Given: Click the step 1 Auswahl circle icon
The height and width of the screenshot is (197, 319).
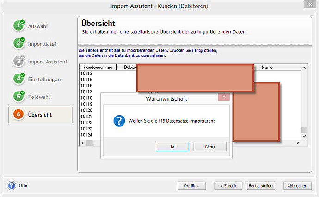Looking at the screenshot, I should [x=18, y=25].
